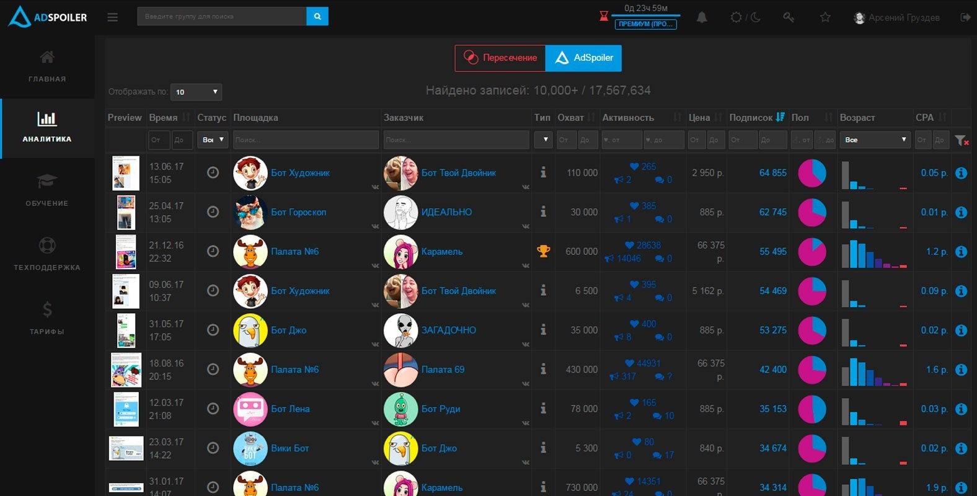Open the post preview thumbnail dated 23.03.17
Viewport: 977px width, 496px height.
pyautogui.click(x=126, y=448)
